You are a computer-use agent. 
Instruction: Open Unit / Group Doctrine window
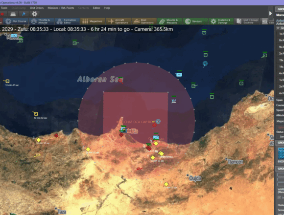coord(247,21)
